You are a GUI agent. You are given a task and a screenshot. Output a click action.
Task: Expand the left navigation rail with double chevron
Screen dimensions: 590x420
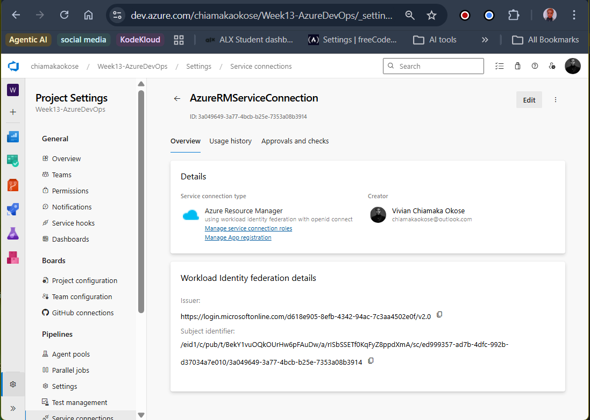[x=13, y=408]
